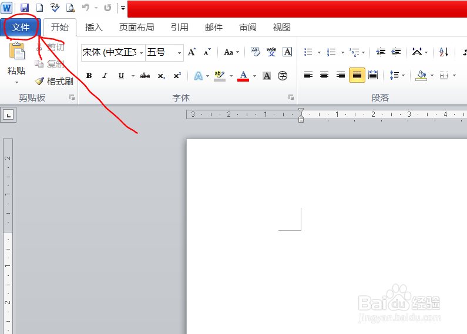467x334 pixels.
Task: Align text right
Action: click(341, 75)
